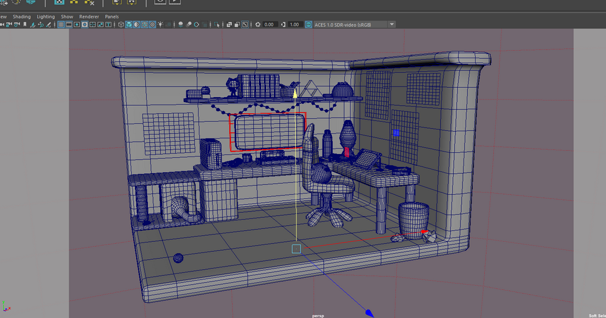Click the yellow Y-axis arrow of the manipulator

pyautogui.click(x=295, y=93)
